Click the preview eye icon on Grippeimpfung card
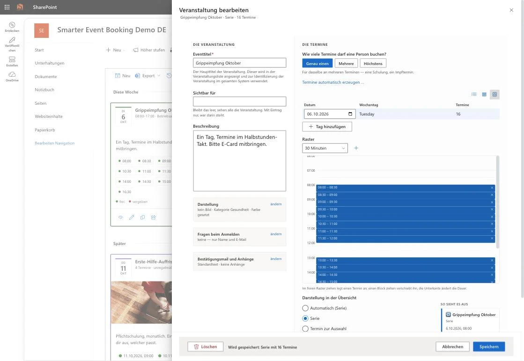524x361 pixels. (x=121, y=217)
